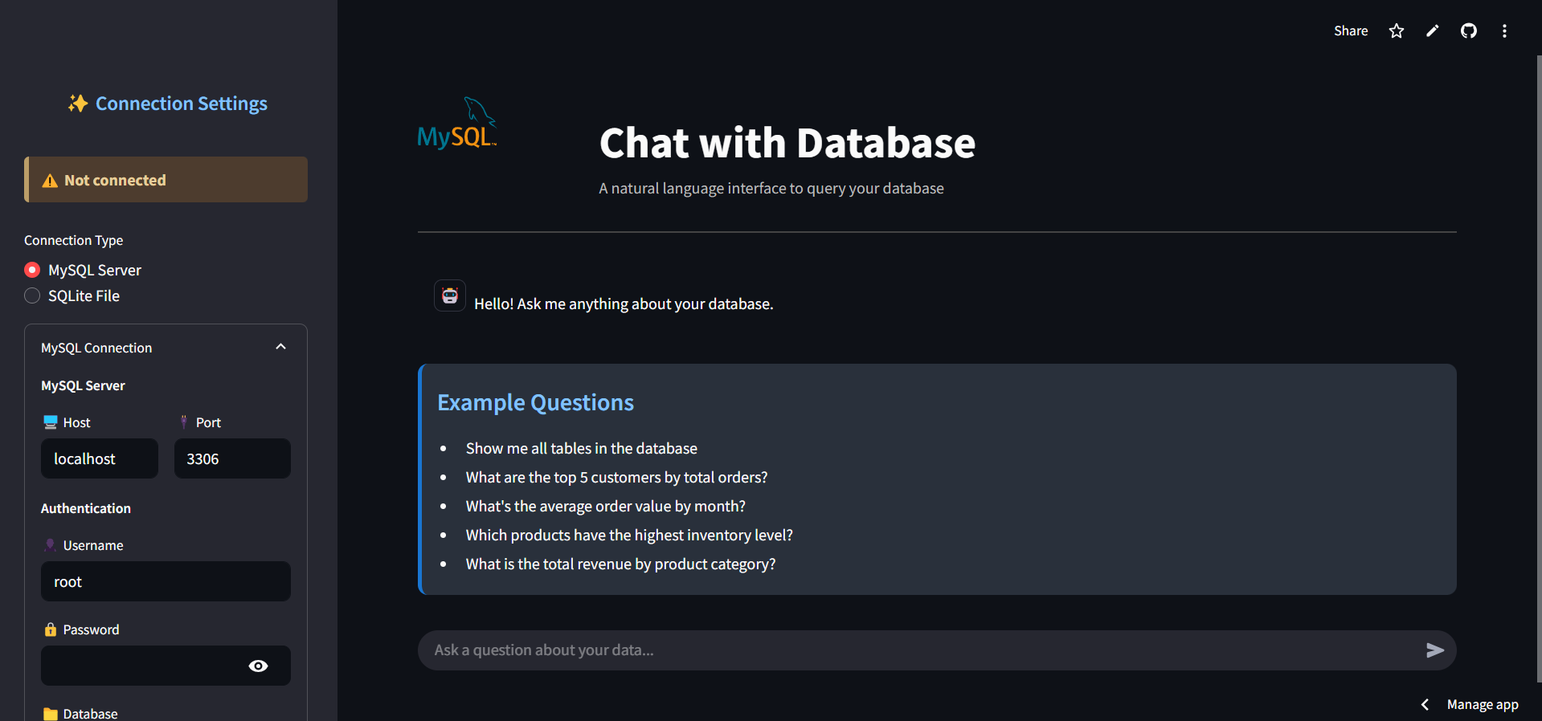Viewport: 1542px width, 721px height.
Task: Click the page vertical scrollbar
Action: coord(1539,369)
